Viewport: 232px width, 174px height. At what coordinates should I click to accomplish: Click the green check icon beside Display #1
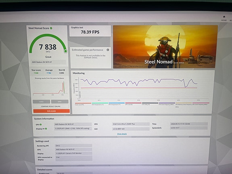click(46, 129)
